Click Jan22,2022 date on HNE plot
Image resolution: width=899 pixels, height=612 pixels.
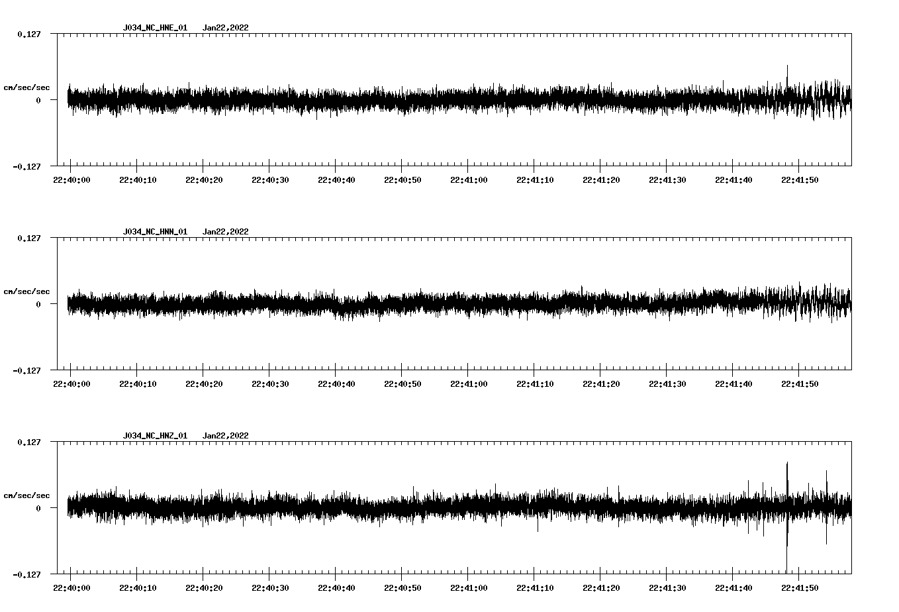225,28
